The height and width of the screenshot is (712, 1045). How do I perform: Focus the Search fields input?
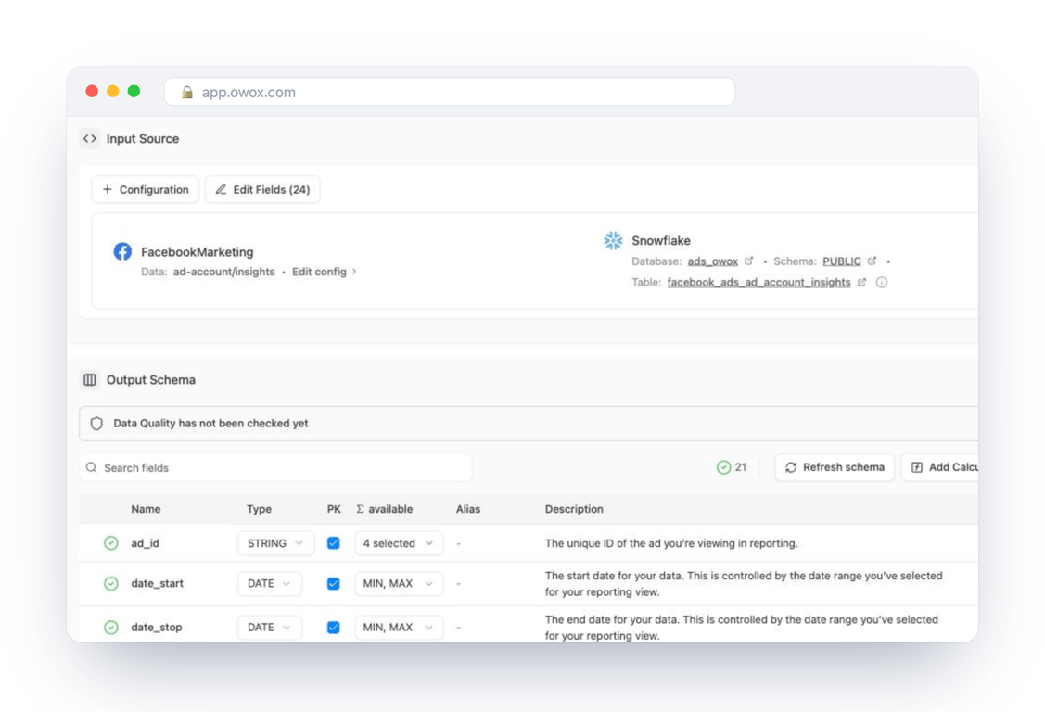click(x=275, y=467)
